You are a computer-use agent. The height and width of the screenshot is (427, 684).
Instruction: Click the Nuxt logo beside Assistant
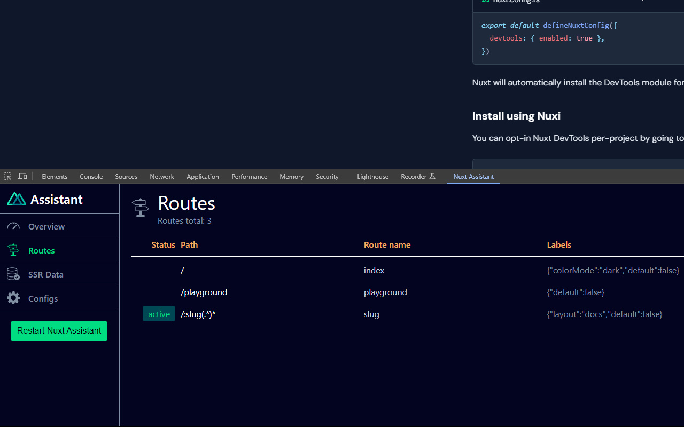tap(17, 199)
